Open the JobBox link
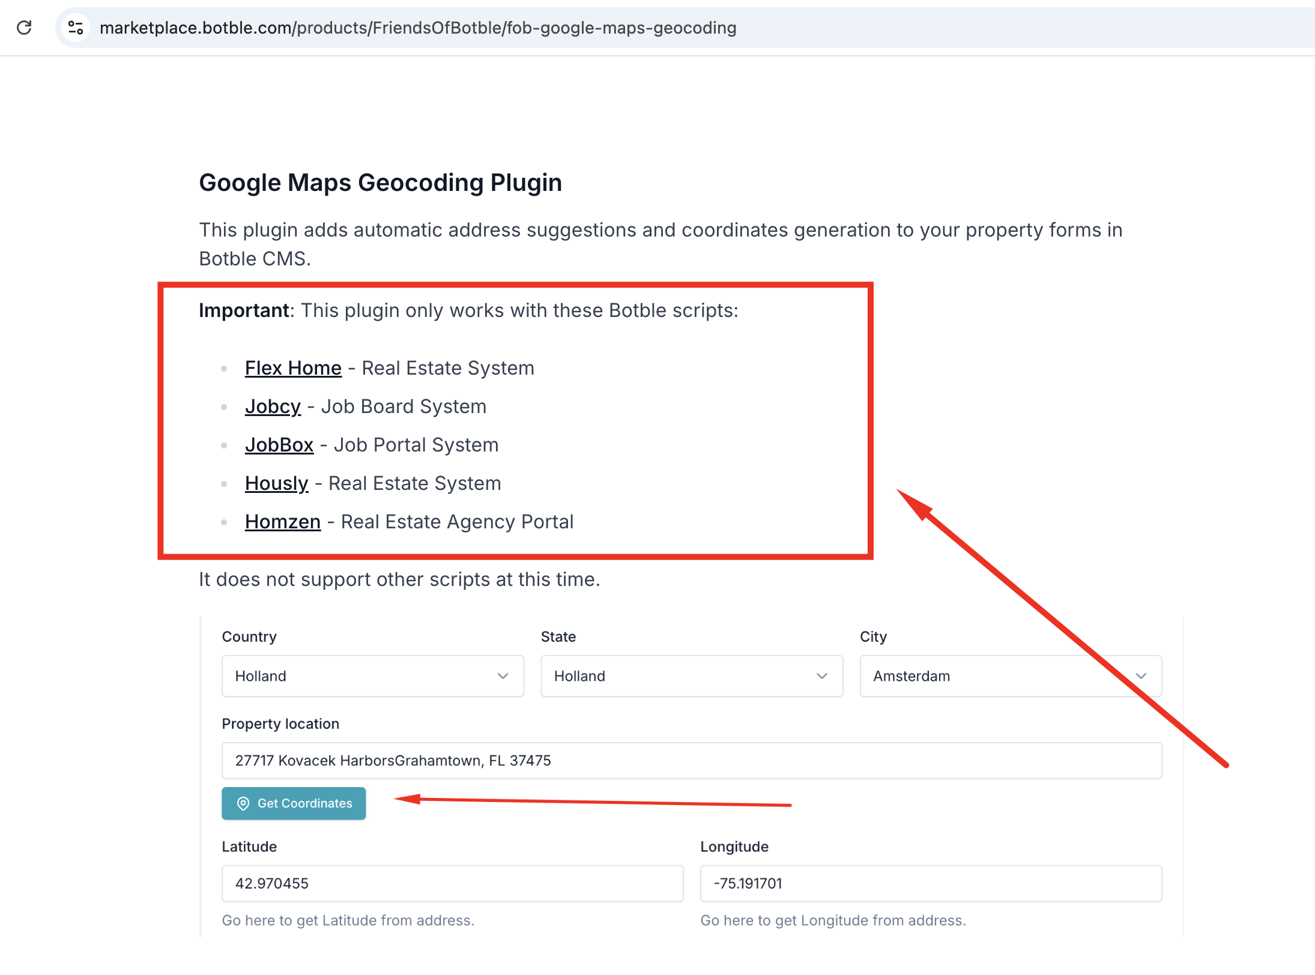Image resolution: width=1315 pixels, height=975 pixels. tap(279, 445)
